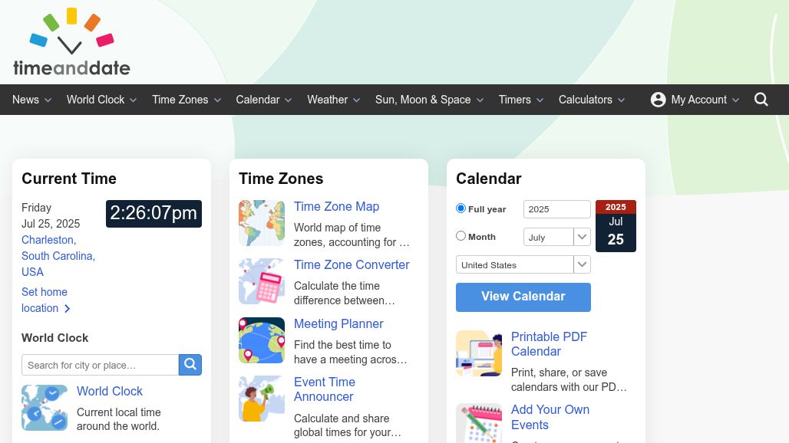Expand the Sun, Moon & Space menu
Image resolution: width=789 pixels, height=443 pixels.
[429, 100]
